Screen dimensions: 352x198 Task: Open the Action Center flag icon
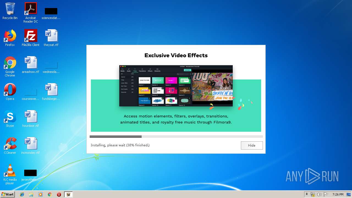tap(326, 194)
